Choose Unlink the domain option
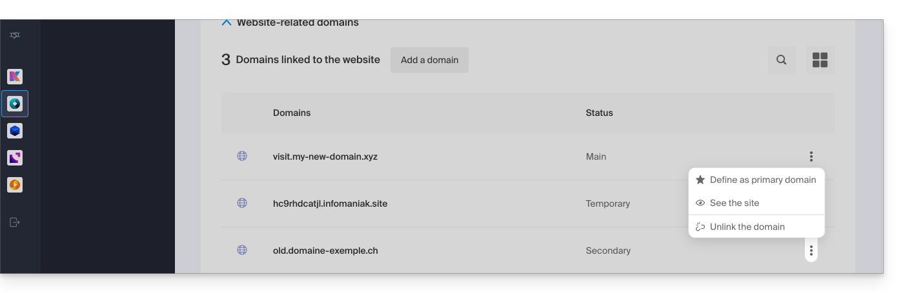The height and width of the screenshot is (293, 903). (747, 227)
